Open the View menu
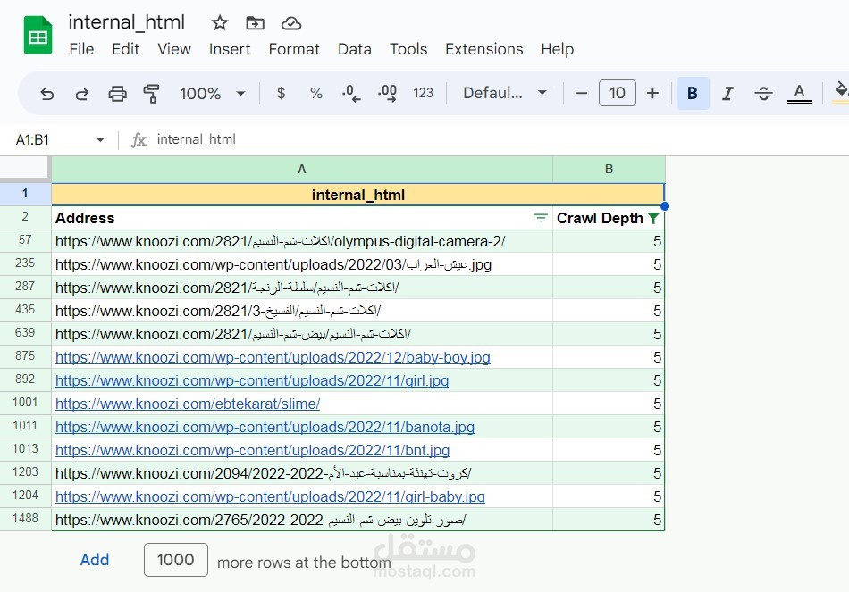This screenshot has width=849, height=592. (x=174, y=49)
